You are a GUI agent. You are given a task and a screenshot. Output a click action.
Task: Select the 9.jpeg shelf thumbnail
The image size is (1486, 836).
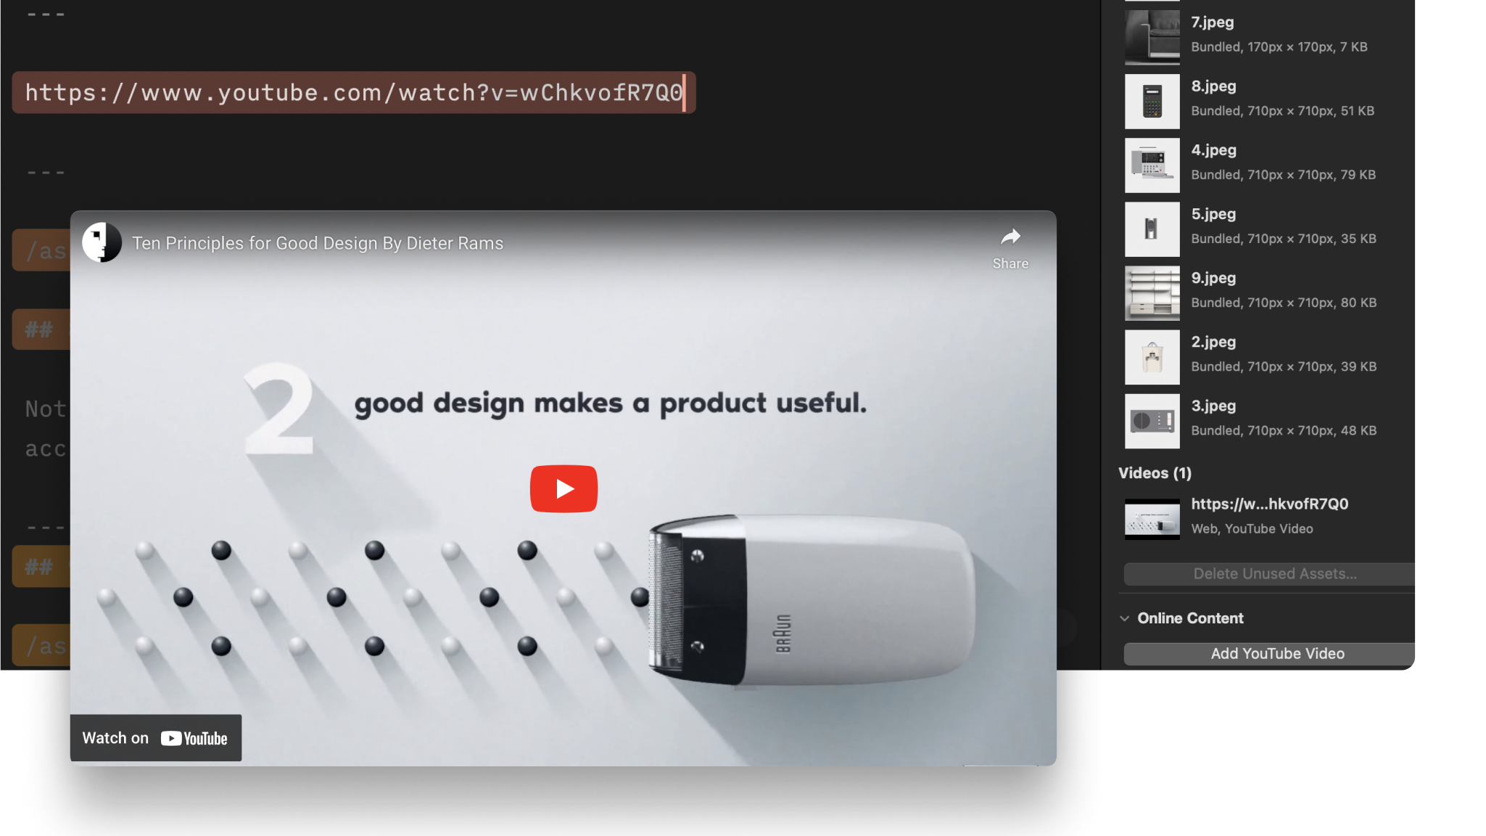[1152, 293]
